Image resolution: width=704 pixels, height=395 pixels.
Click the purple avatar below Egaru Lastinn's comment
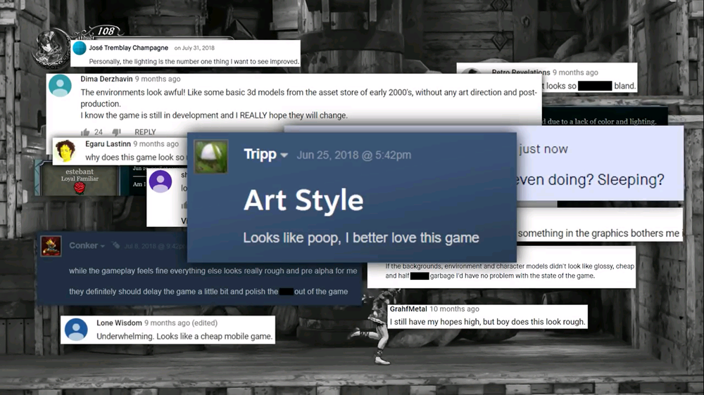161,181
